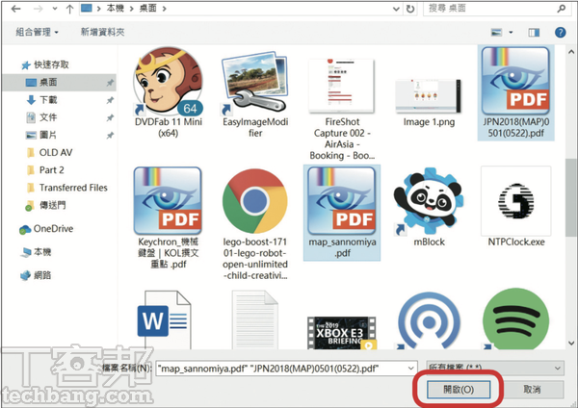Open the 組合管理 dropdown menu
The image size is (578, 408).
coord(39,32)
